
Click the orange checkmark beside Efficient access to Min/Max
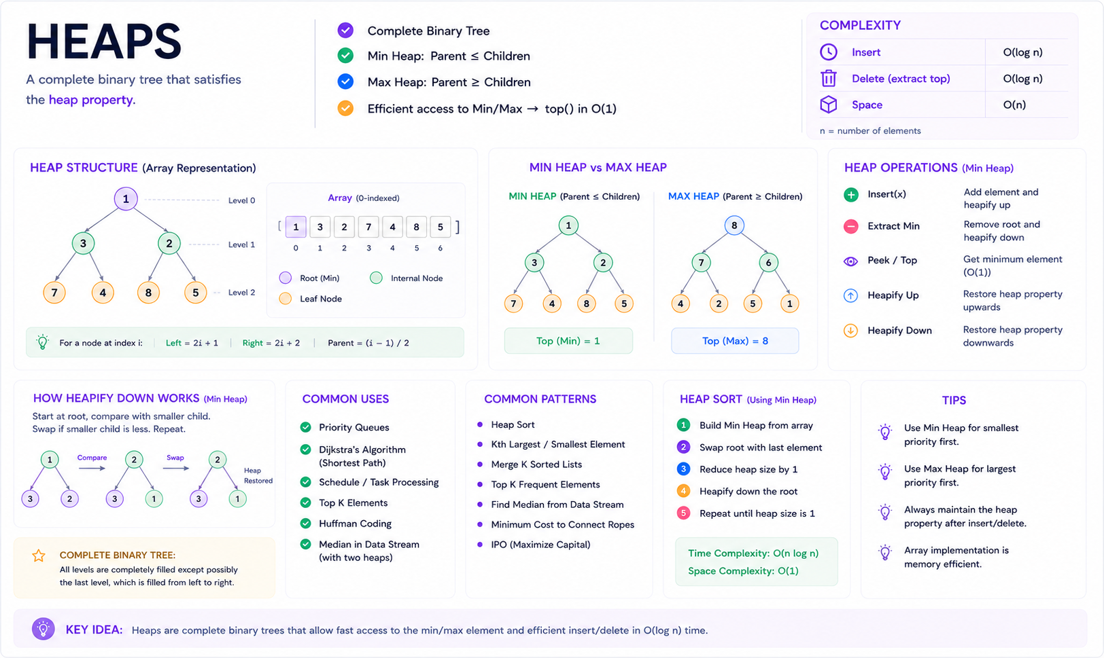[345, 108]
